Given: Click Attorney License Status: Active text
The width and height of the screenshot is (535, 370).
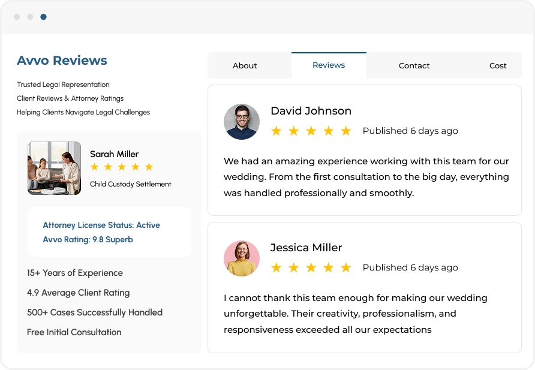Looking at the screenshot, I should [101, 225].
